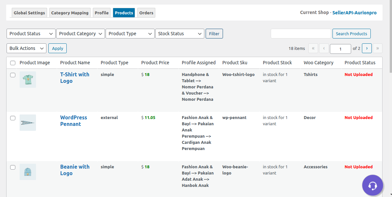The image size is (392, 197).
Task: Open the Bulk Actions dropdown
Action: click(26, 48)
